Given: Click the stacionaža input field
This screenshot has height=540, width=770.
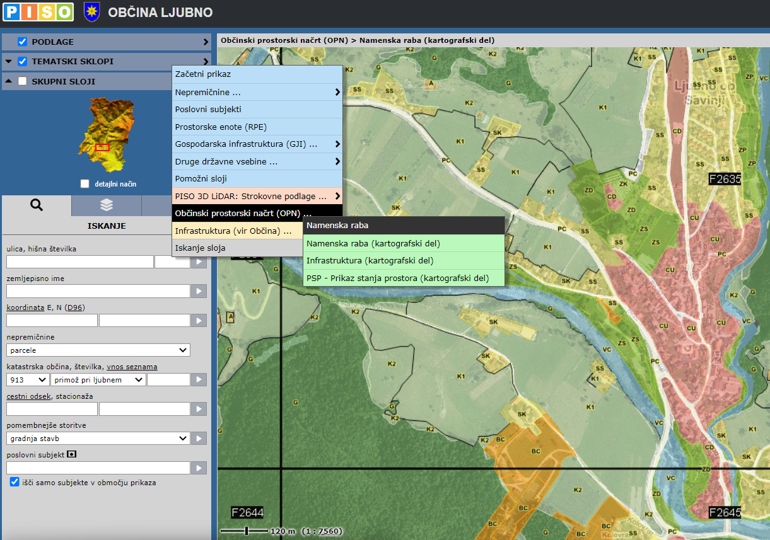Looking at the screenshot, I should pos(144,409).
